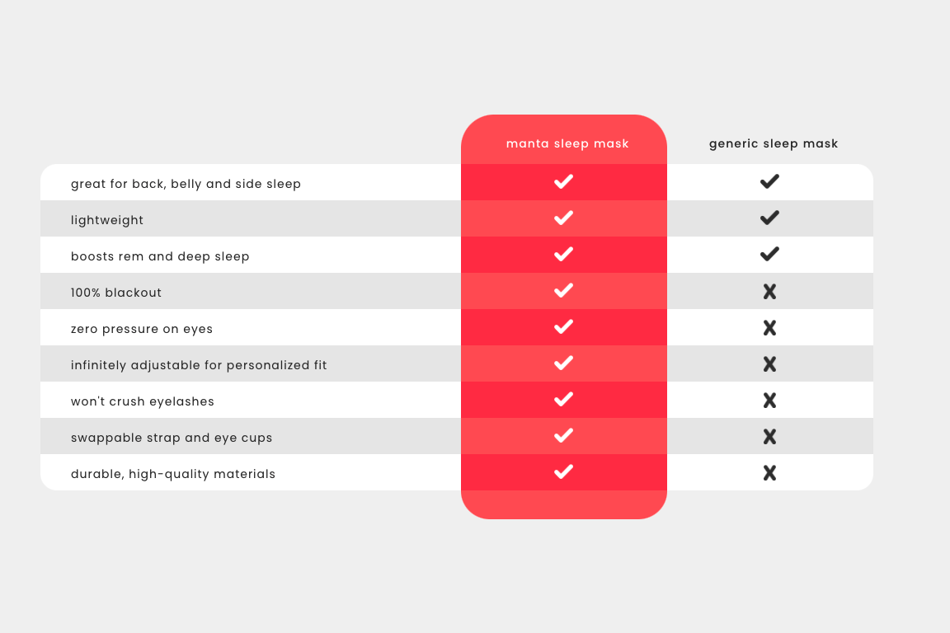The image size is (950, 633).
Task: Click manta checkmark for back, belly, side sleep
Action: 563,181
